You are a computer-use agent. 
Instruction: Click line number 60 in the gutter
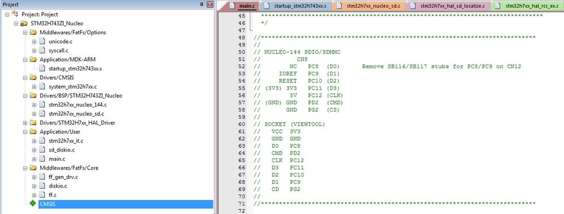pyautogui.click(x=242, y=124)
